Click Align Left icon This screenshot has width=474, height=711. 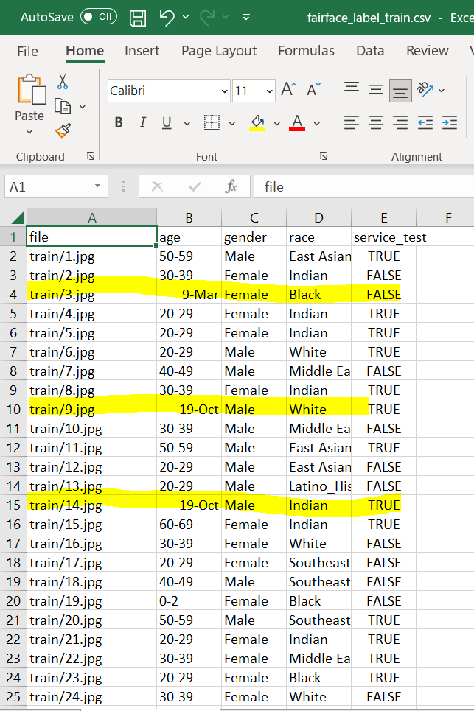(x=352, y=122)
